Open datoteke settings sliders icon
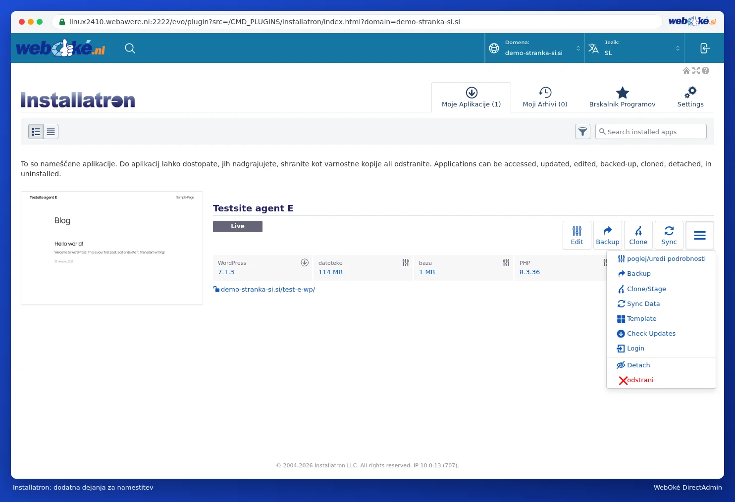 pyautogui.click(x=406, y=262)
